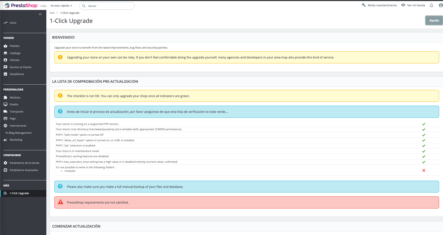
Task: Click the Modo mantenimiento link
Action: [382, 5]
